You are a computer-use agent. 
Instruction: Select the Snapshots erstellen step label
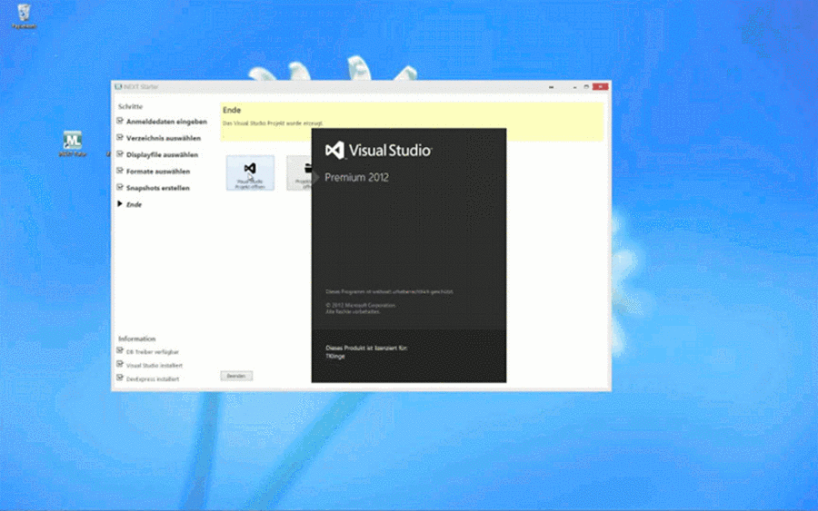157,188
